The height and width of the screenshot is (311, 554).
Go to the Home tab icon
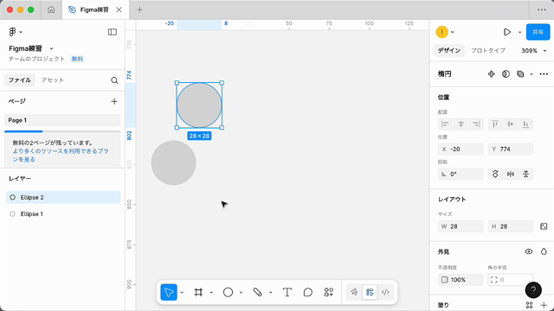click(51, 10)
